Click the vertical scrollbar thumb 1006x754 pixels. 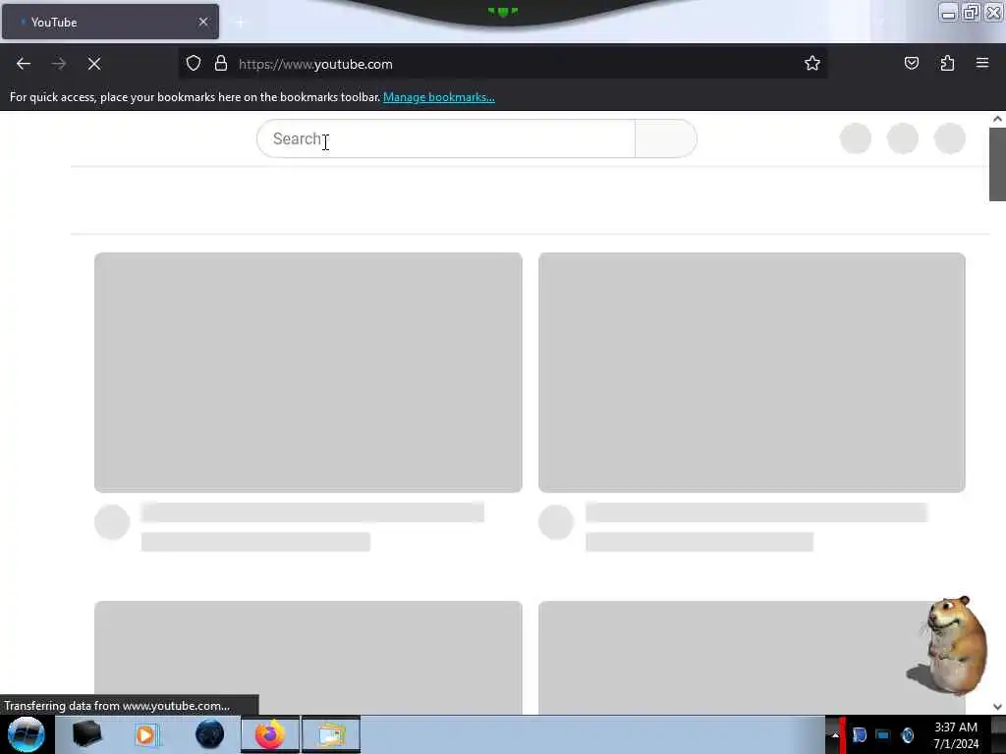(x=997, y=164)
